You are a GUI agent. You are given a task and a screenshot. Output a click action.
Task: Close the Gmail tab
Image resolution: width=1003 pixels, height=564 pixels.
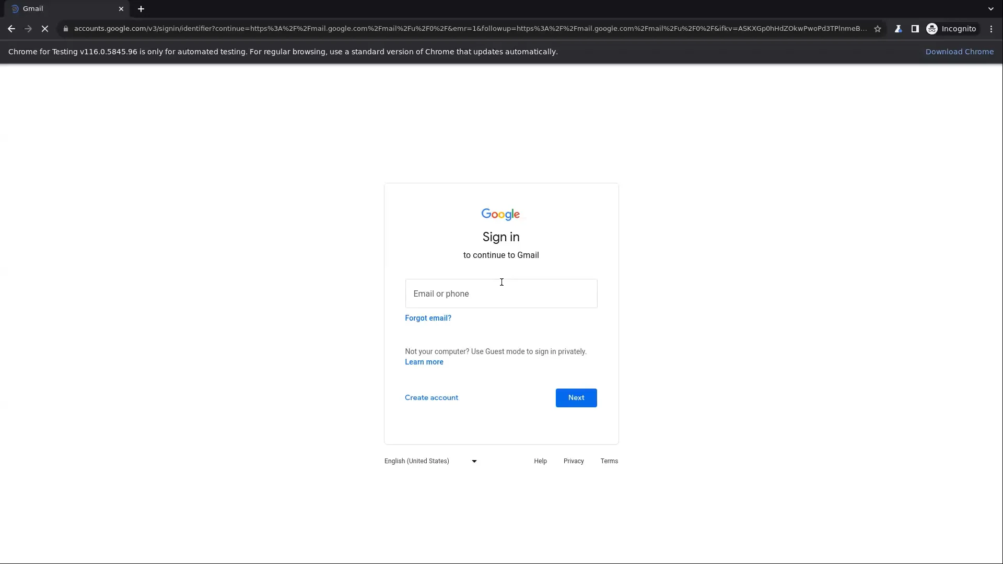121,9
